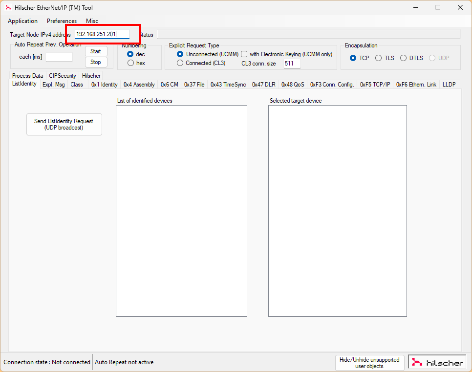Close the Hilscher EtherNet/IP Tool window

pyautogui.click(x=460, y=7)
